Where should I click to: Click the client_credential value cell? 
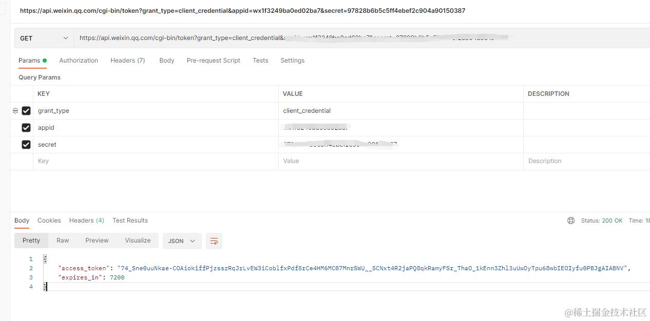point(401,111)
